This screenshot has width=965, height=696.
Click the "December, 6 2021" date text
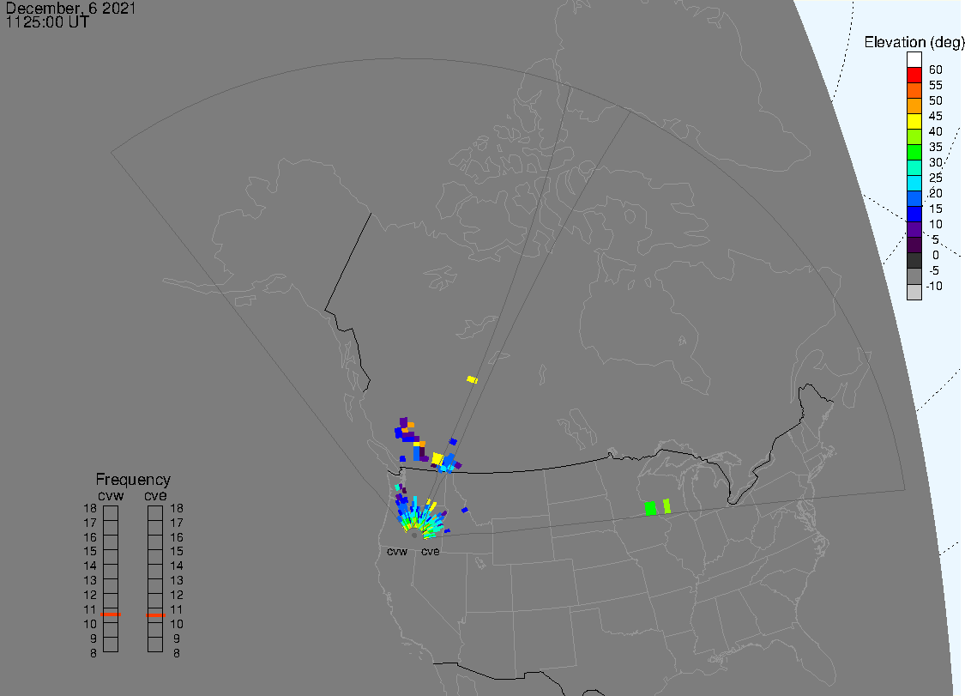(x=71, y=8)
